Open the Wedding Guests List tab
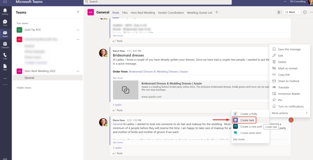This screenshot has width=313, height=160. point(199,12)
